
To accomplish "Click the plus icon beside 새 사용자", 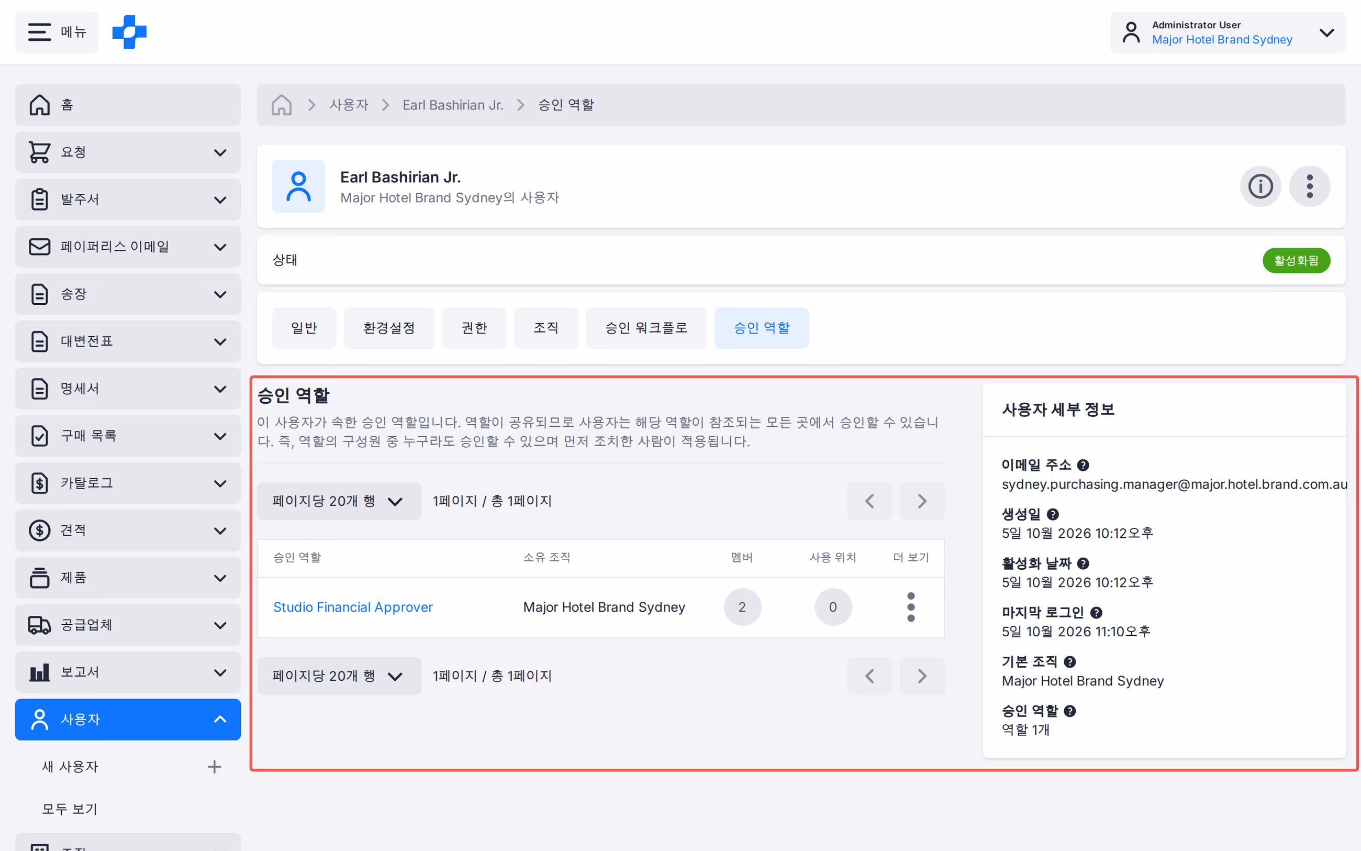I will coord(214,767).
